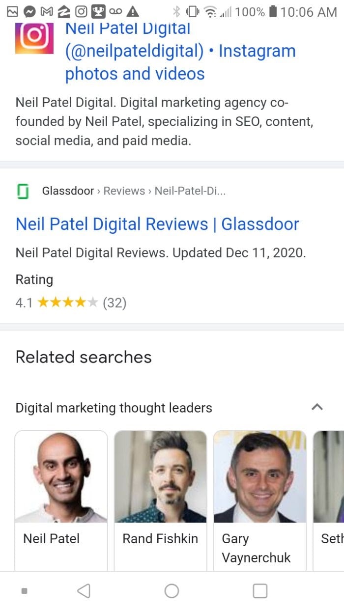This screenshot has width=344, height=611.
Task: Open the Gary Vaynerchuk related search card
Action: [260, 491]
